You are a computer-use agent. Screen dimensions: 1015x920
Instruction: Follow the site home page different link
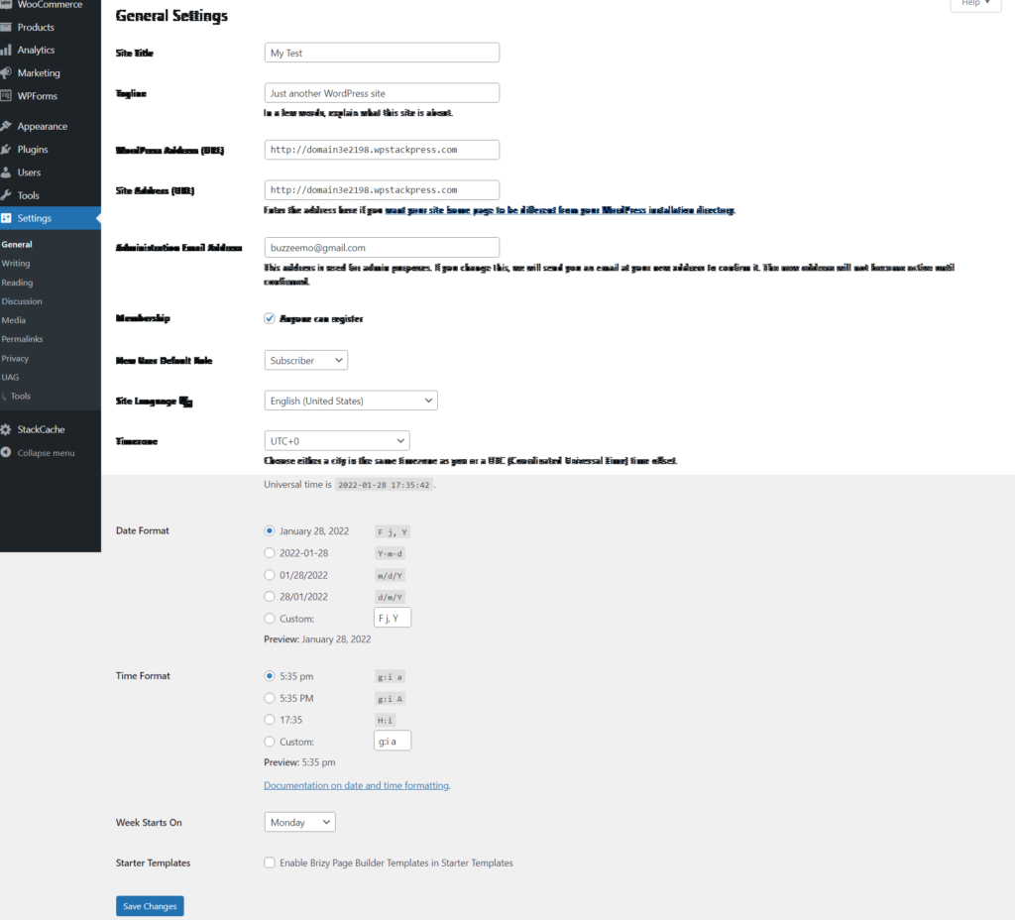559,210
